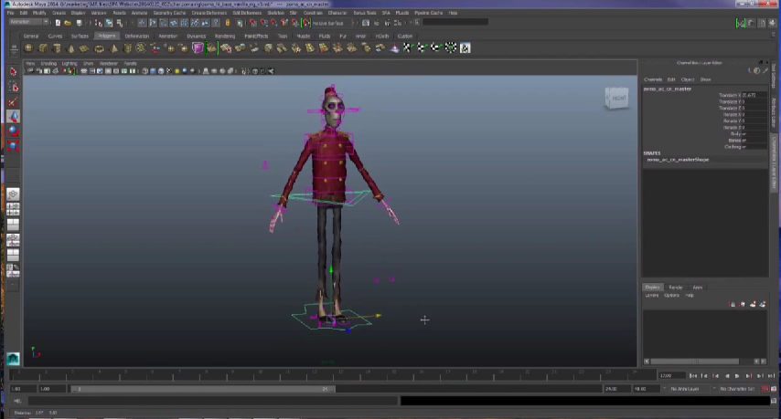
Task: Click the Maya logo icon at bottom left
Action: point(13,359)
